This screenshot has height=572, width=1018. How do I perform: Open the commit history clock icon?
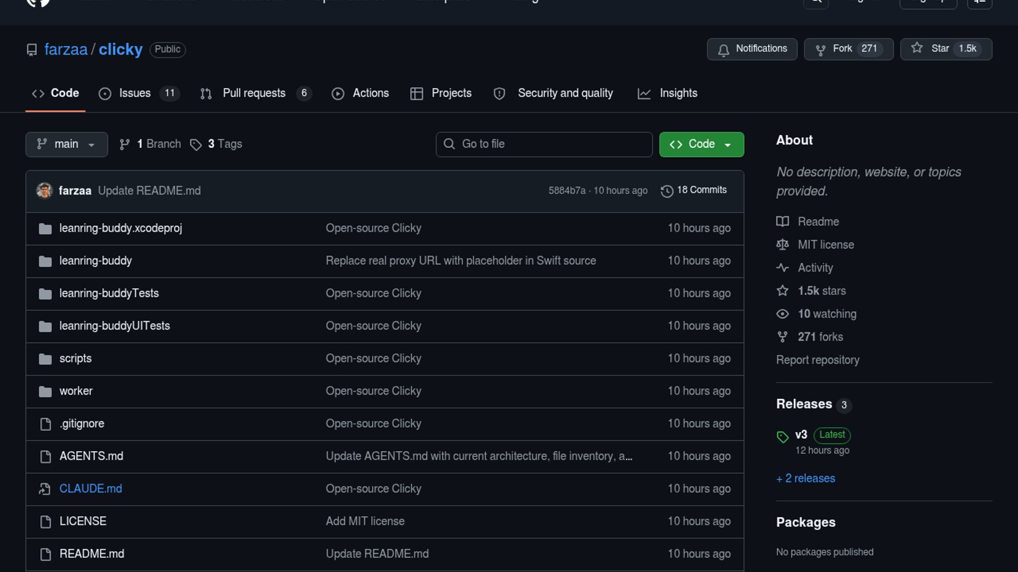tap(667, 191)
